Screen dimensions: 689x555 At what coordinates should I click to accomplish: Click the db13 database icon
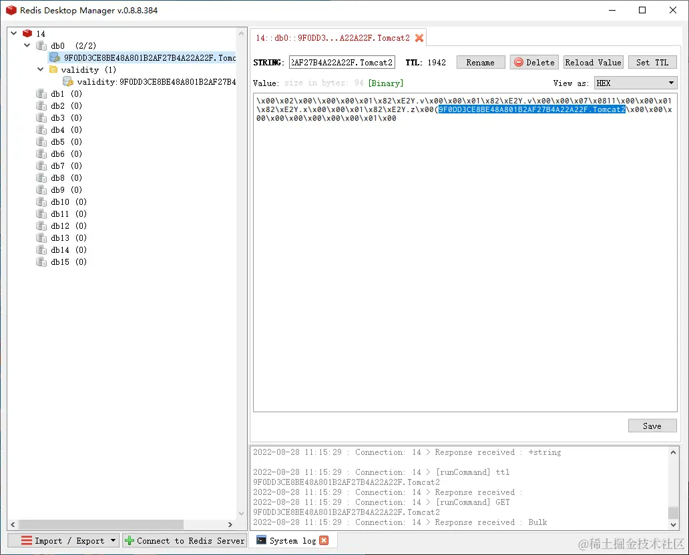point(41,237)
